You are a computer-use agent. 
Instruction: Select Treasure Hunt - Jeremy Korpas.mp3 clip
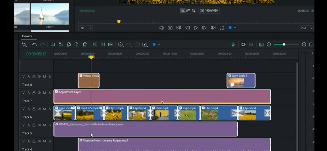pyautogui.click(x=174, y=144)
